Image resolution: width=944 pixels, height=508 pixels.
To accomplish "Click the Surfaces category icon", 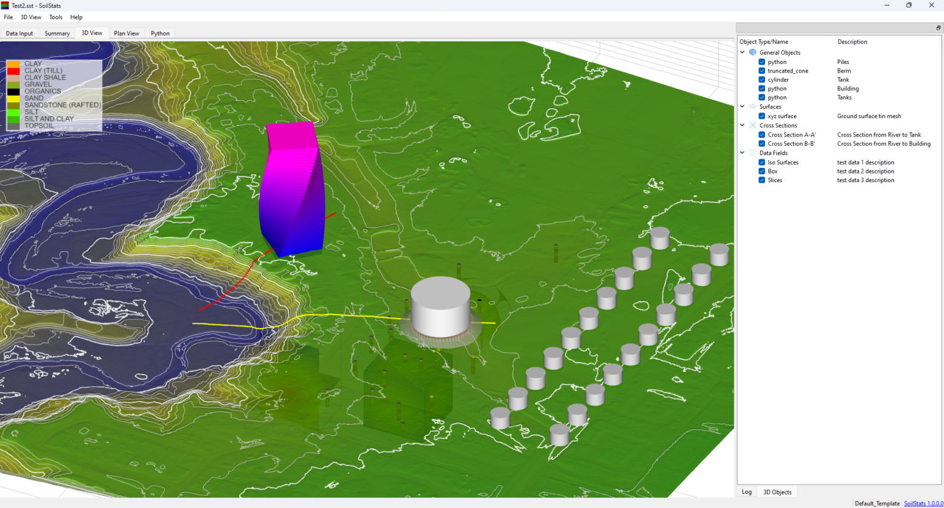I will coord(752,106).
